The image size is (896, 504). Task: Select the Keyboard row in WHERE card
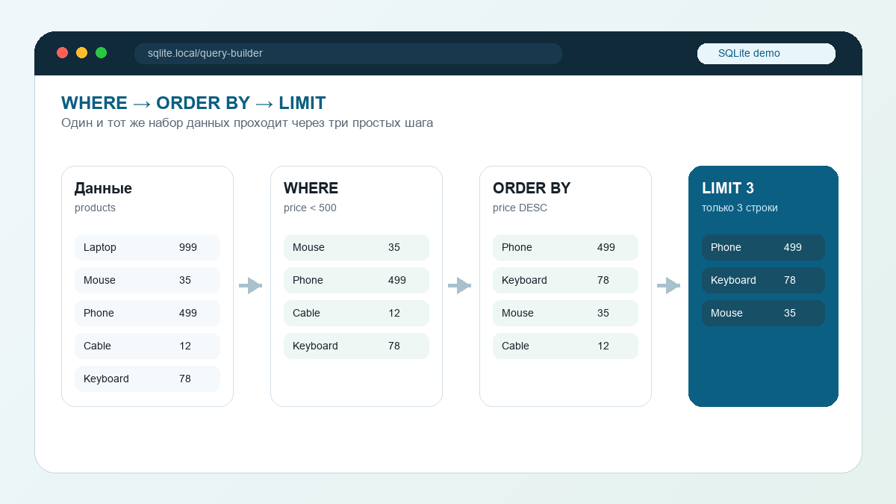[356, 346]
